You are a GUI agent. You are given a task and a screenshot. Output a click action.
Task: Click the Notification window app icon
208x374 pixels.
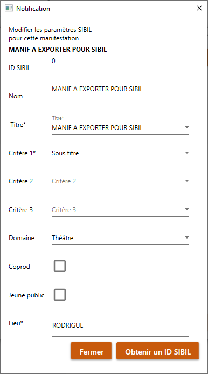(x=9, y=8)
